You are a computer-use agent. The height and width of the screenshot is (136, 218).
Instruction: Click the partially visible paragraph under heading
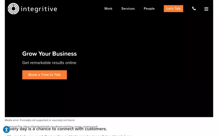69,135
